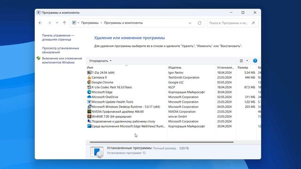Expand the breadcrumb root chevron
This screenshot has width=301, height=169.
click(79, 23)
